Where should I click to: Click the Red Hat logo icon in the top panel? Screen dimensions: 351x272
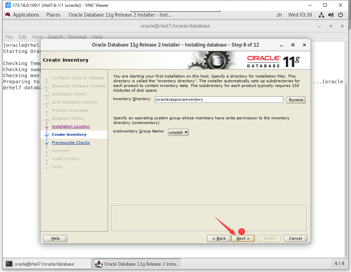click(x=8, y=15)
